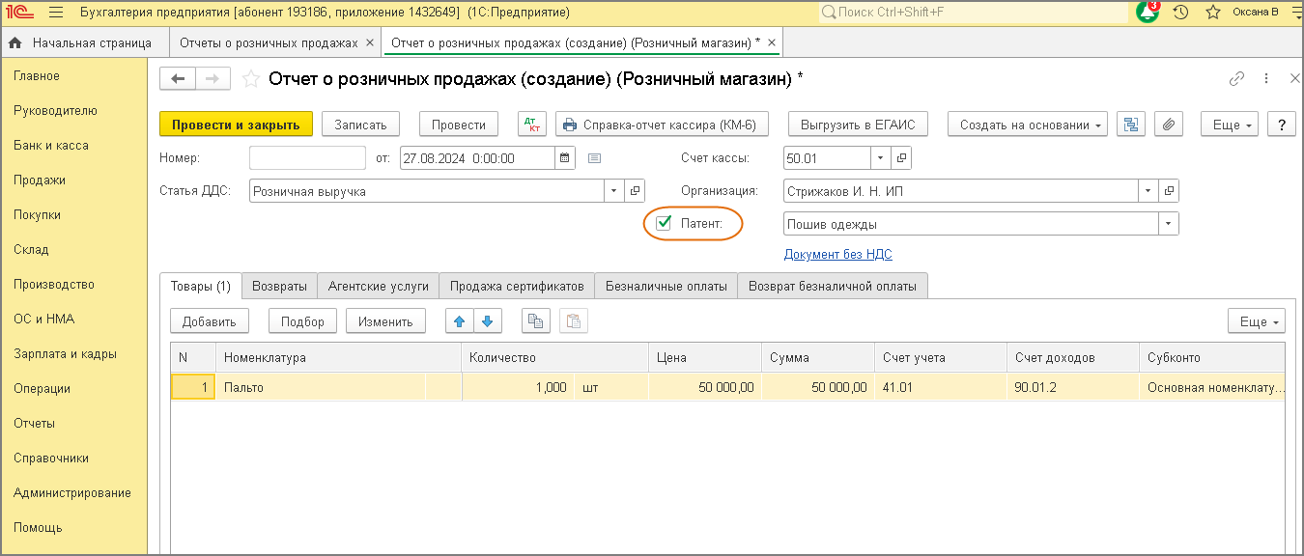Viewport: 1304px width, 556px height.
Task: Open the history clock icon
Action: click(1180, 13)
